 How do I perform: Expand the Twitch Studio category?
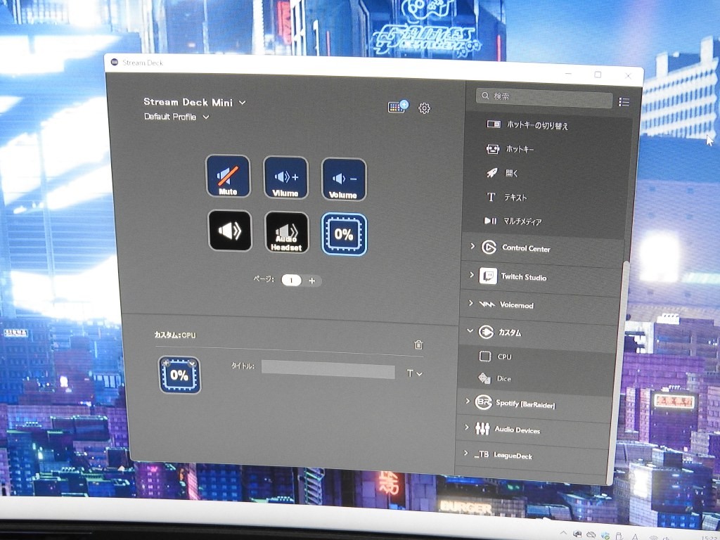(471, 275)
